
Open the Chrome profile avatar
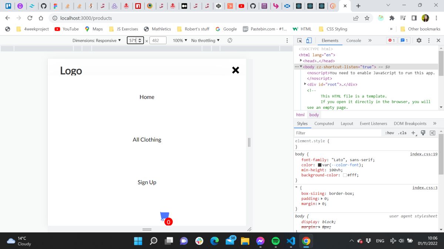tap(425, 18)
